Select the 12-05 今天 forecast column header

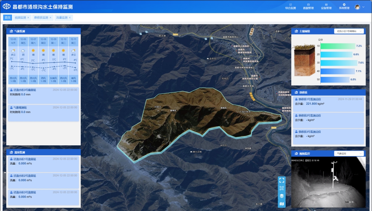pyautogui.click(x=13, y=41)
